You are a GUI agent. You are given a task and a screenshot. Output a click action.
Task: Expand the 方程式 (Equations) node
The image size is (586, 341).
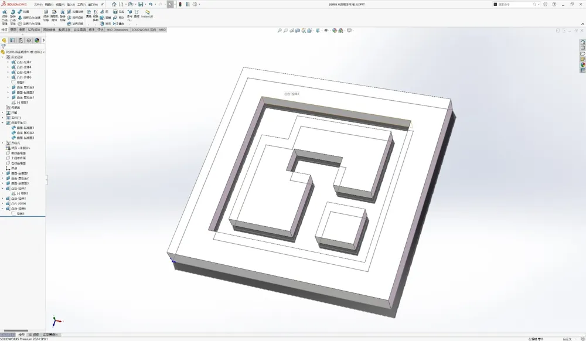[2, 143]
